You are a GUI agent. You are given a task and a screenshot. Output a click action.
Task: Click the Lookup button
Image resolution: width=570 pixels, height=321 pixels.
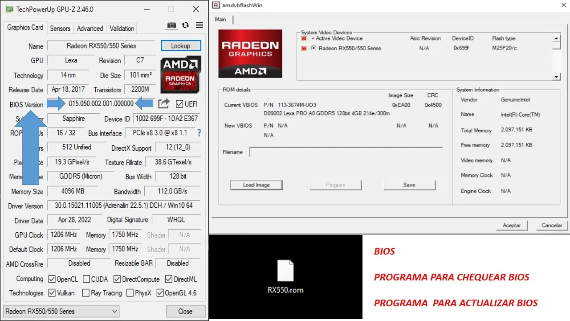pyautogui.click(x=181, y=46)
